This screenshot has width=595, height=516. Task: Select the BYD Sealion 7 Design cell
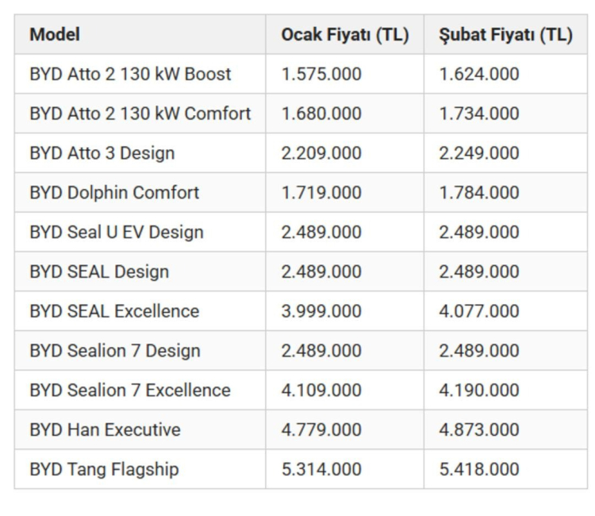(x=115, y=351)
